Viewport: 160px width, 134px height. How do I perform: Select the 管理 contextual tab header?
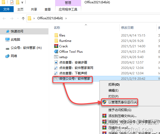[68, 3]
